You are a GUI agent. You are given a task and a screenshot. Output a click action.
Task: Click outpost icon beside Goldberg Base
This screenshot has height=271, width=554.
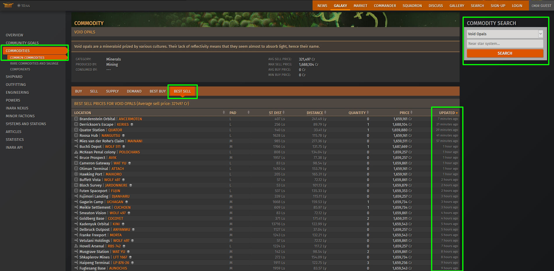(76, 218)
